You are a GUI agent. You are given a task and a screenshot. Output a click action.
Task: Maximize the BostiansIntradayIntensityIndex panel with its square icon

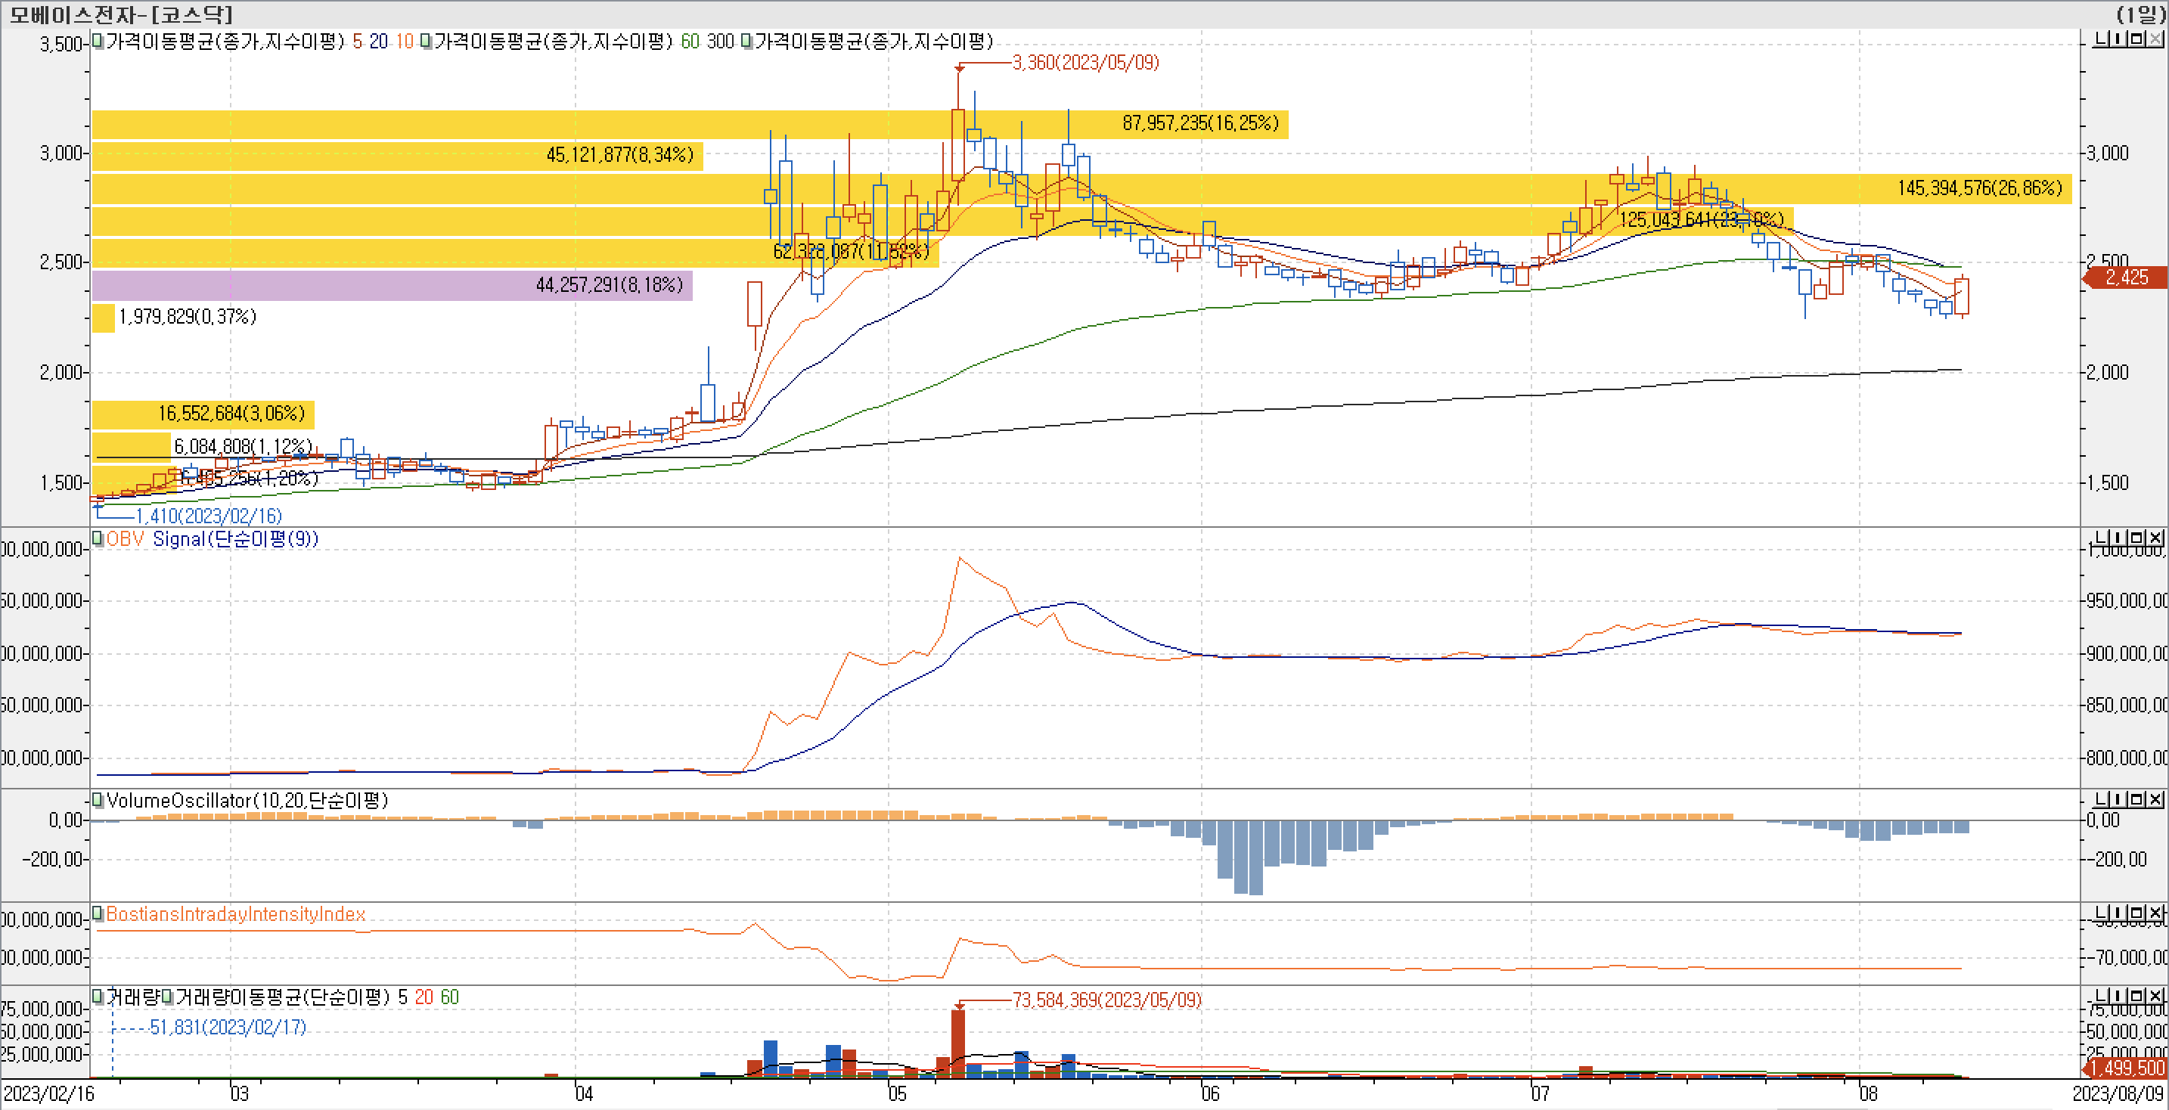tap(2139, 913)
